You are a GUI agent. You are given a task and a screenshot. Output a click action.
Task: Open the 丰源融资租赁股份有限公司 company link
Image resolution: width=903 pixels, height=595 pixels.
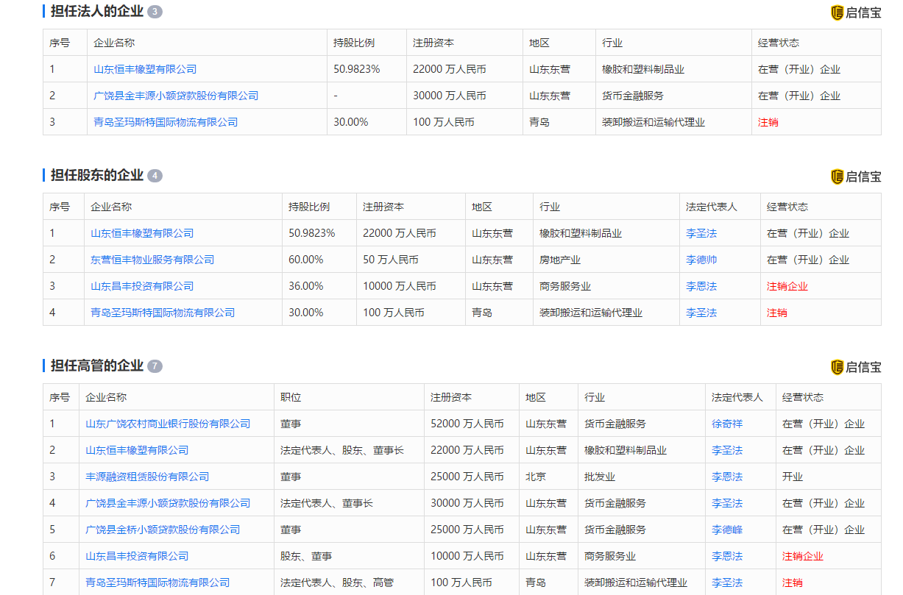point(147,477)
